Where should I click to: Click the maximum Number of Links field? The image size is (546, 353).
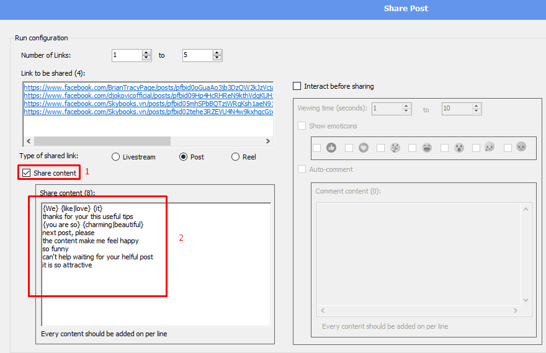pyautogui.click(x=198, y=55)
